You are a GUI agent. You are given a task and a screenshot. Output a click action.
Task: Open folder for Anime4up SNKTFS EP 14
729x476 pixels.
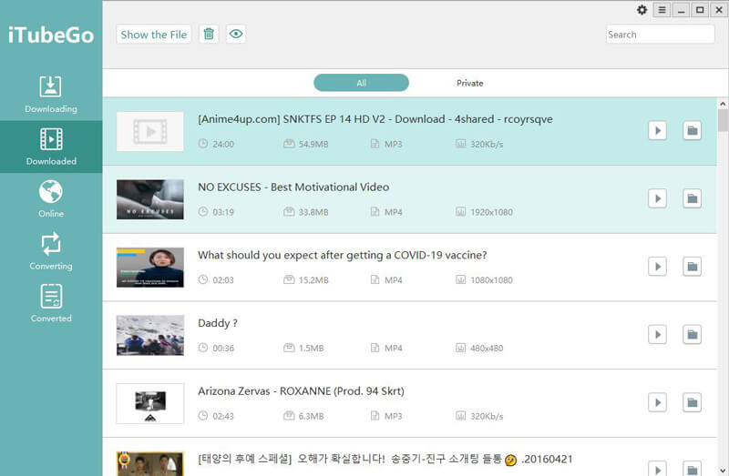[692, 130]
